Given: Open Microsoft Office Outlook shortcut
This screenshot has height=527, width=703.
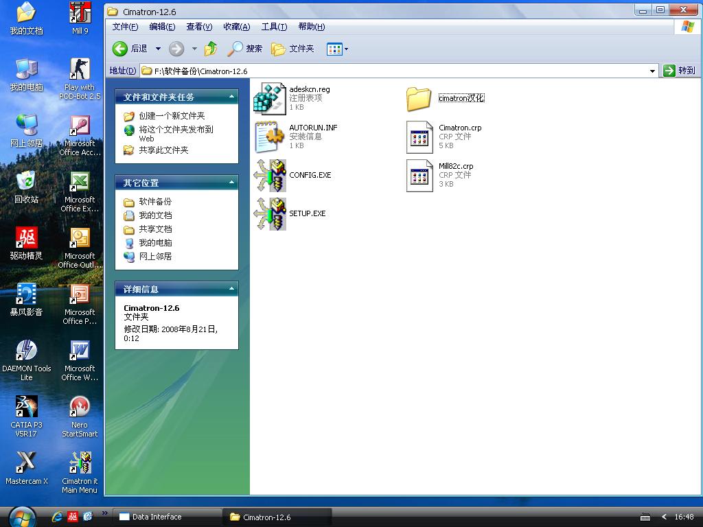Looking at the screenshot, I should point(80,248).
